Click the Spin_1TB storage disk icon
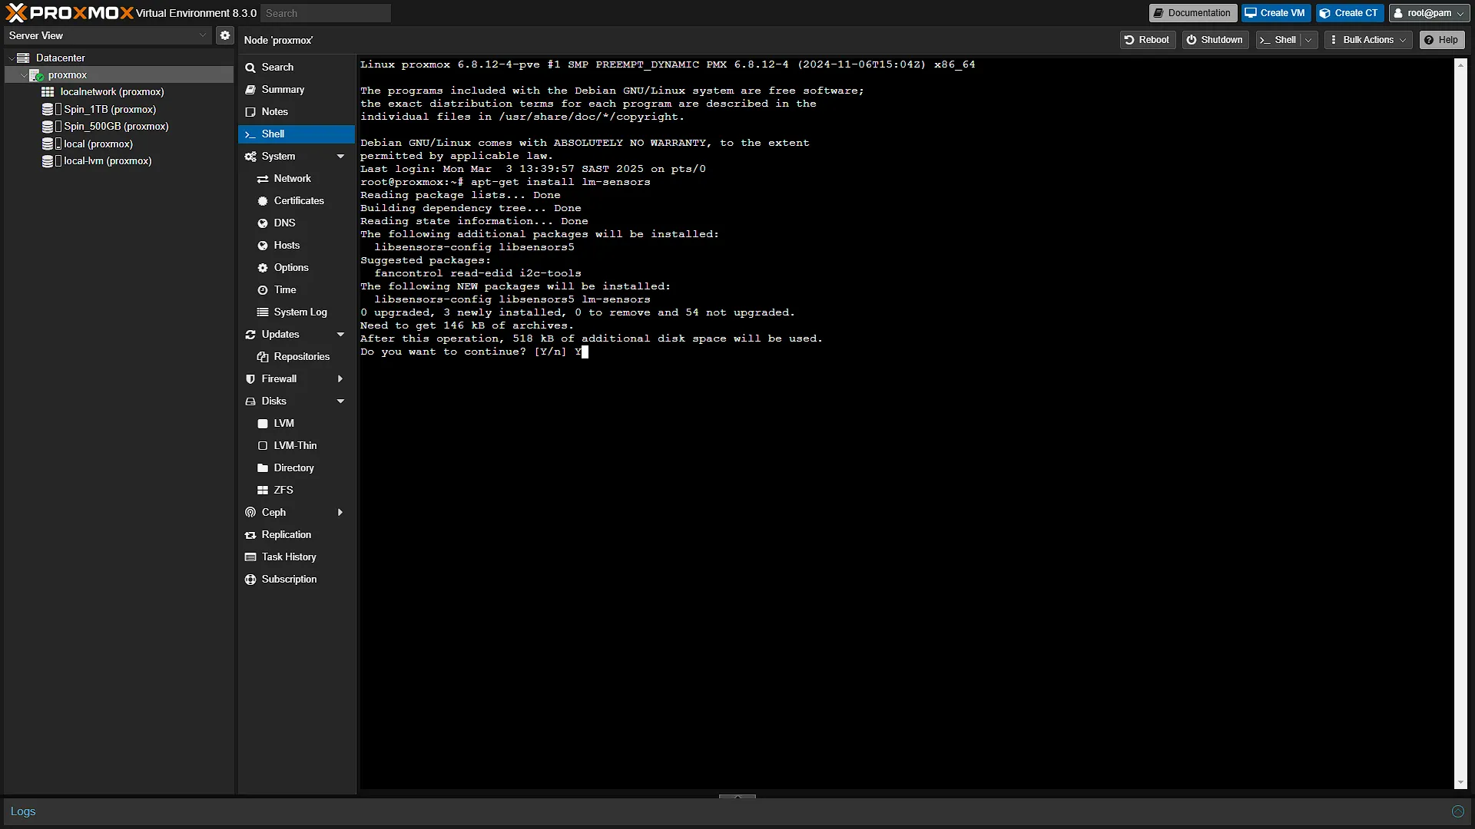1475x829 pixels. tap(48, 109)
